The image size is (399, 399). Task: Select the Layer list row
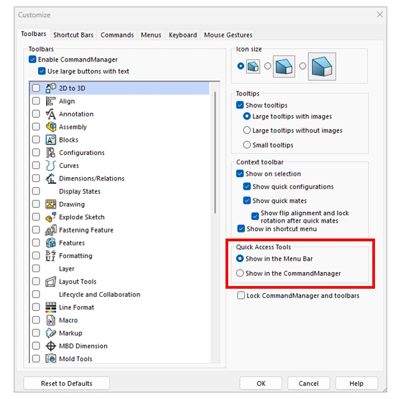click(120, 269)
